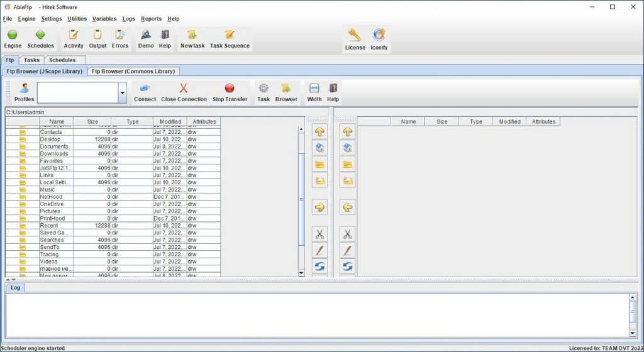Select the OneDrive folder row
Screen dimensions: 644x352
point(113,204)
